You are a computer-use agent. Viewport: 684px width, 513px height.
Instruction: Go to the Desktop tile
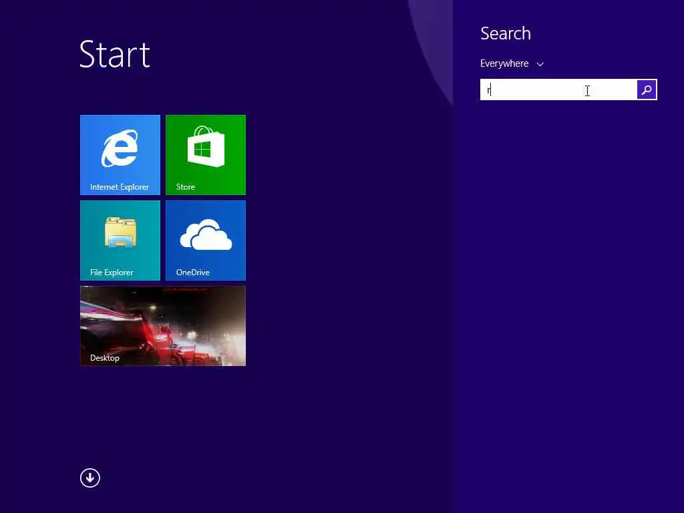(163, 326)
